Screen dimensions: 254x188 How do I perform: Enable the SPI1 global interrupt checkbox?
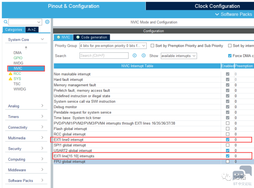[x=228, y=145]
